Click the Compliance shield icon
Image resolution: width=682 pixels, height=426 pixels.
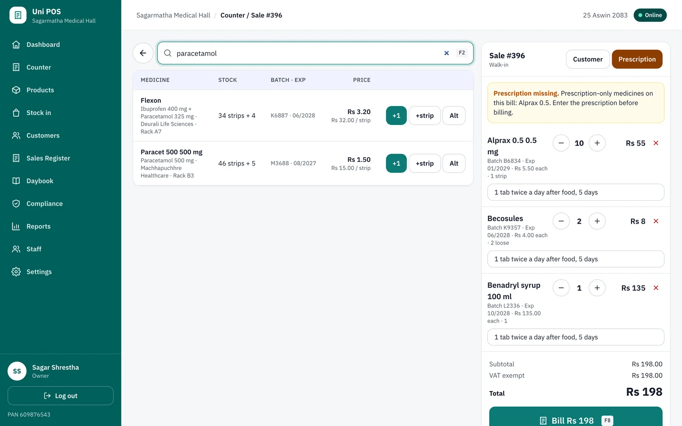tap(16, 204)
